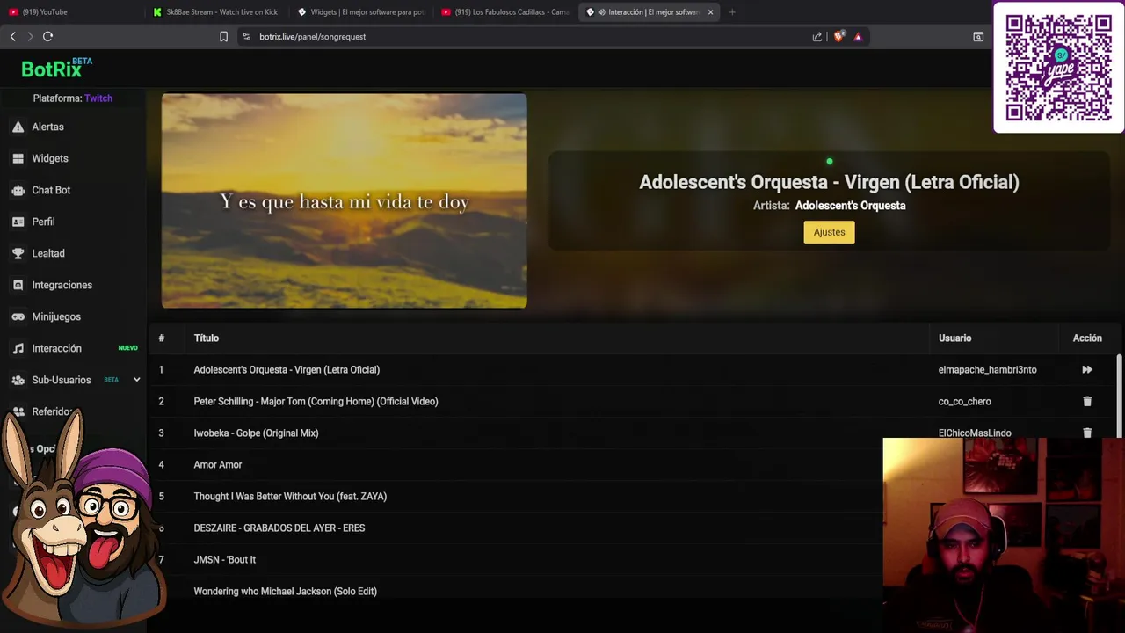This screenshot has width=1125, height=633.
Task: Open the browser sidebar panel icon
Action: coord(978,37)
